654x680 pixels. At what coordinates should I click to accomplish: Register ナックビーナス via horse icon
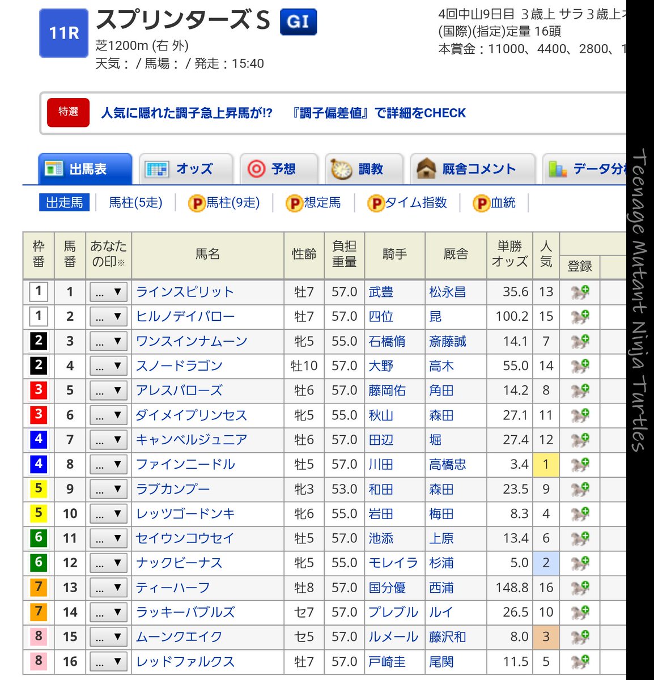pos(580,563)
